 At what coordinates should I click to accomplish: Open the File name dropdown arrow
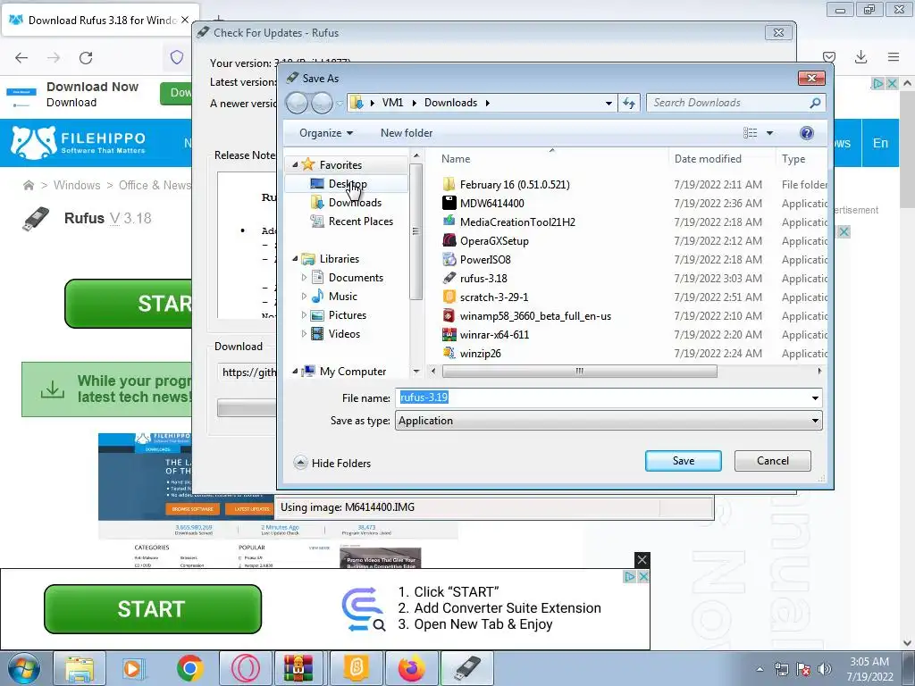pos(815,397)
